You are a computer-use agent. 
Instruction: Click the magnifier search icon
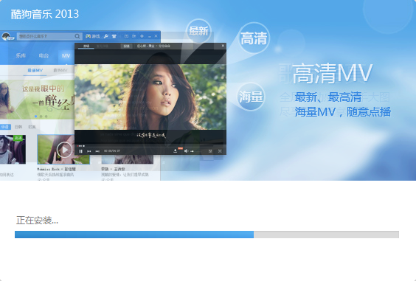pyautogui.click(x=77, y=36)
